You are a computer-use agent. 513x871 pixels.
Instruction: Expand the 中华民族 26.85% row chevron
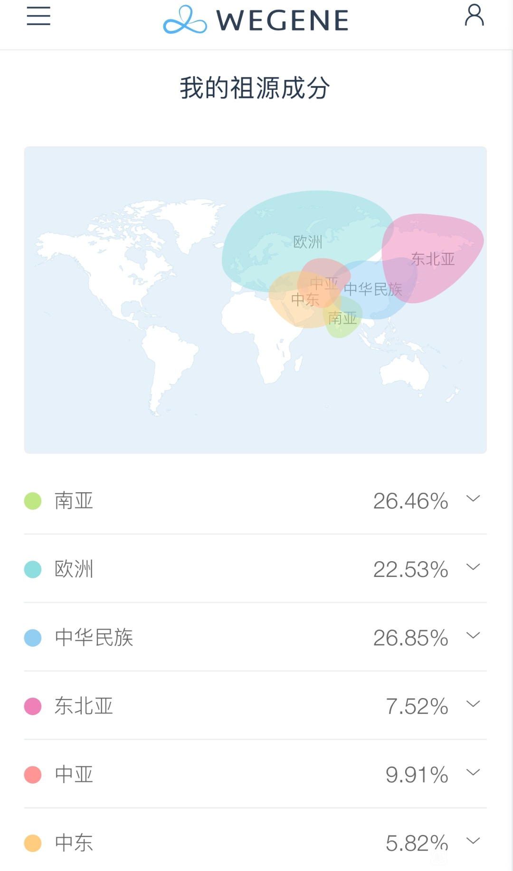pos(473,635)
